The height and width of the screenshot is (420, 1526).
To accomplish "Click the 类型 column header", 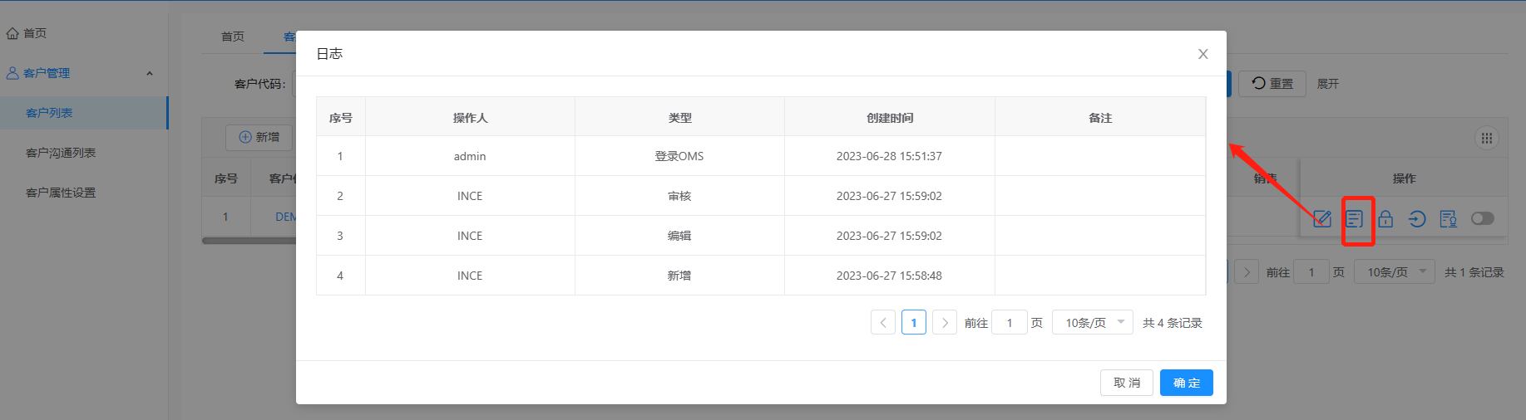I will 680,117.
